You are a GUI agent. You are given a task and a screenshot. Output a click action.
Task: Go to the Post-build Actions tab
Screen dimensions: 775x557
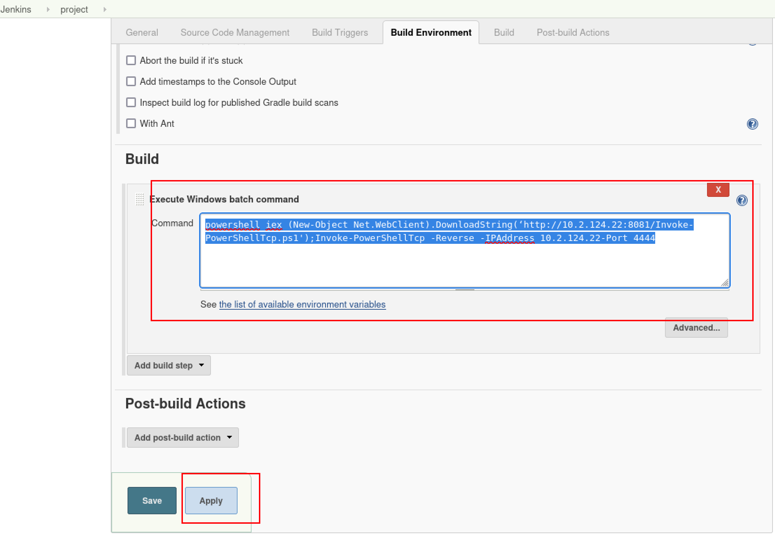[573, 33]
